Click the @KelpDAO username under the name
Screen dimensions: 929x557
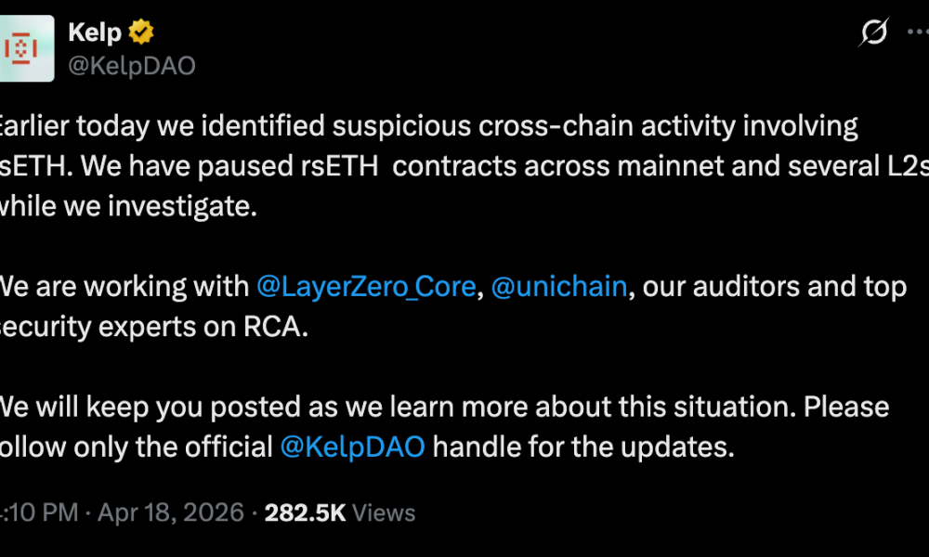click(x=131, y=65)
